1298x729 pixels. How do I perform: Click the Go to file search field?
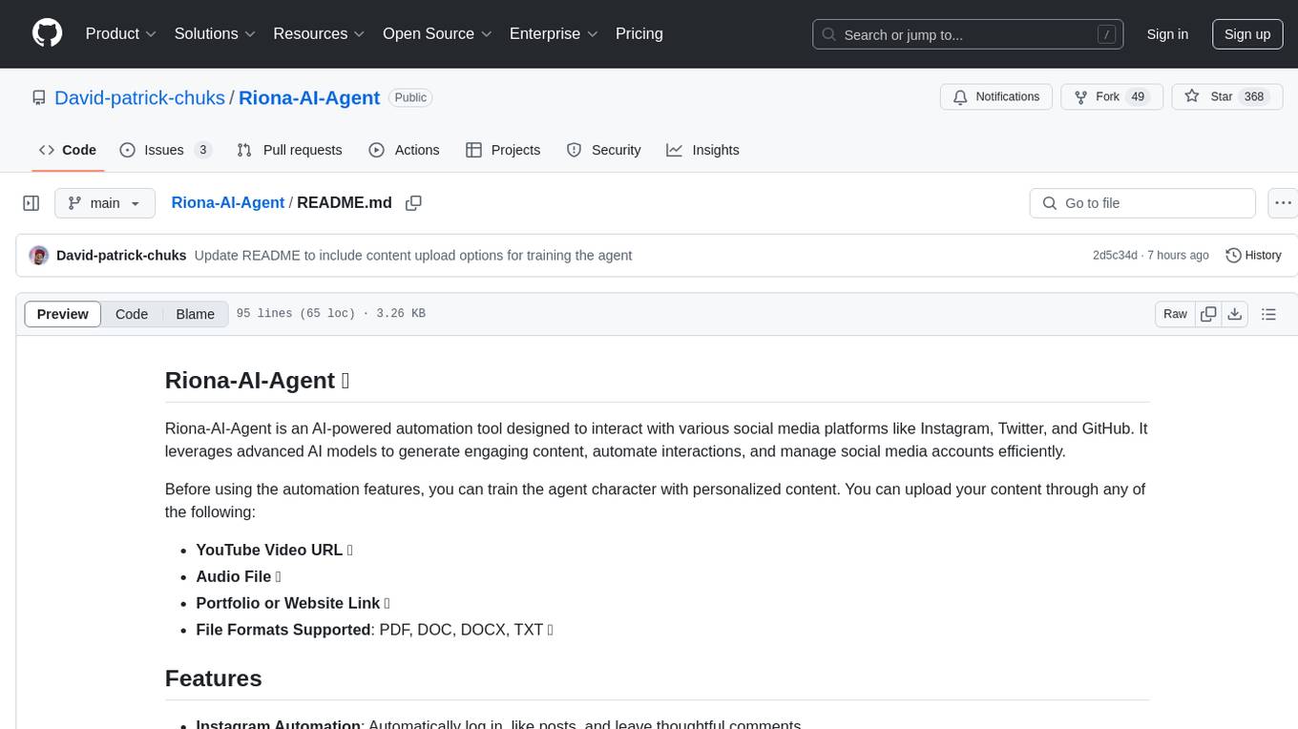[1142, 203]
